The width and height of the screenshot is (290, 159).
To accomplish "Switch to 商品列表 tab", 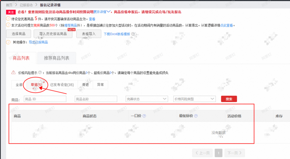I will [x=21, y=58].
